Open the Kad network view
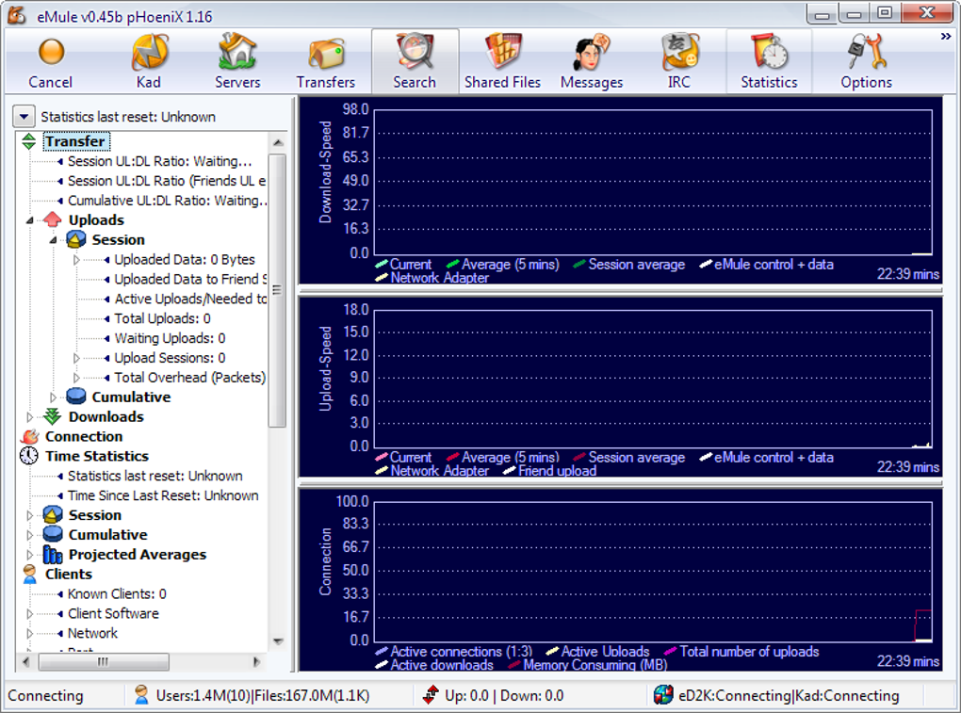Screen dimensions: 961x713 coord(149,59)
